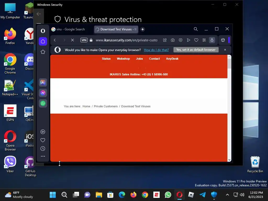The width and height of the screenshot is (268, 201).
Task: Click the address bar URL
Action: click(x=126, y=40)
